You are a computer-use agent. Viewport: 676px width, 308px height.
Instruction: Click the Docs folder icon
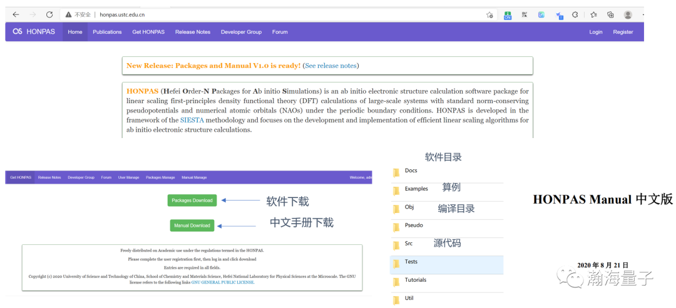point(396,172)
